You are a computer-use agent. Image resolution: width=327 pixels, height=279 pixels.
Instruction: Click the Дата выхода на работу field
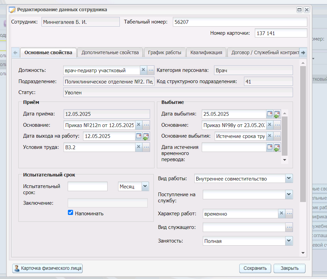coord(109,136)
